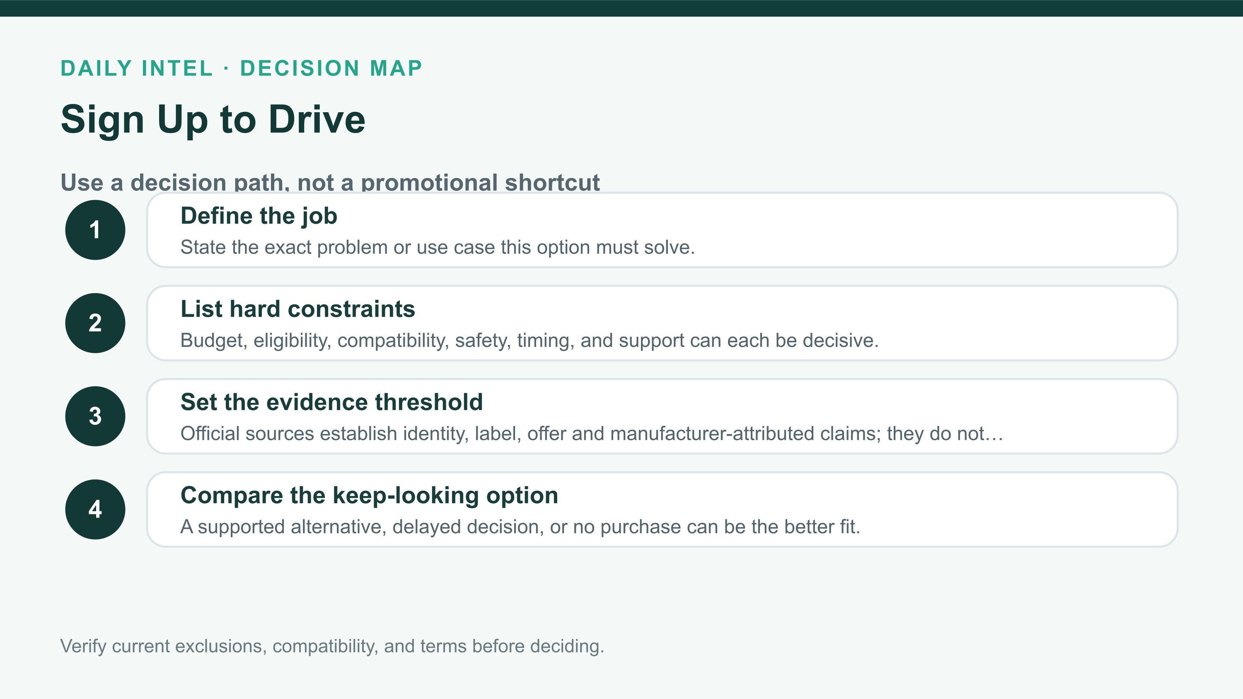Click the step 3 number circle
The height and width of the screenshot is (699, 1243).
tap(95, 416)
